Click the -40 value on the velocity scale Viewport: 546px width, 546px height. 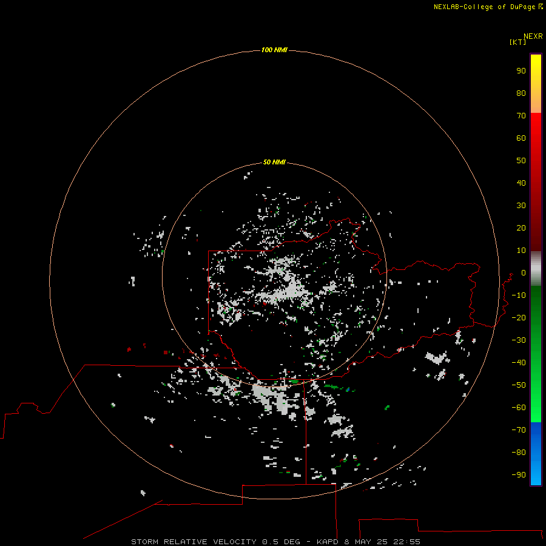click(519, 363)
